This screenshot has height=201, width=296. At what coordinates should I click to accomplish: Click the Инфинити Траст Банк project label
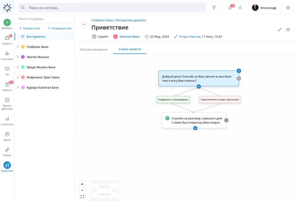click(x=43, y=77)
